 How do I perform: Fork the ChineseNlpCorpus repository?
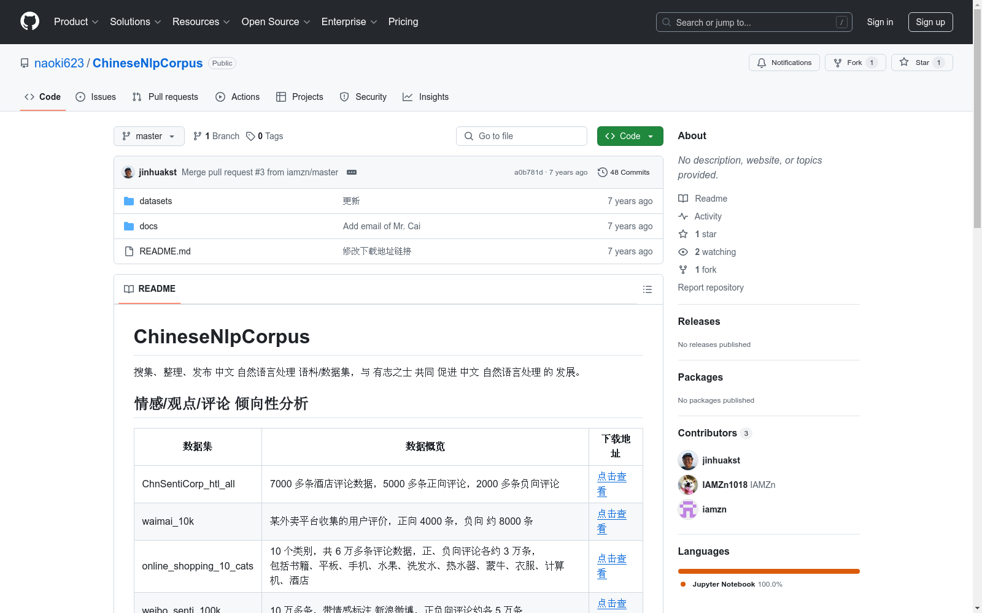coord(855,63)
